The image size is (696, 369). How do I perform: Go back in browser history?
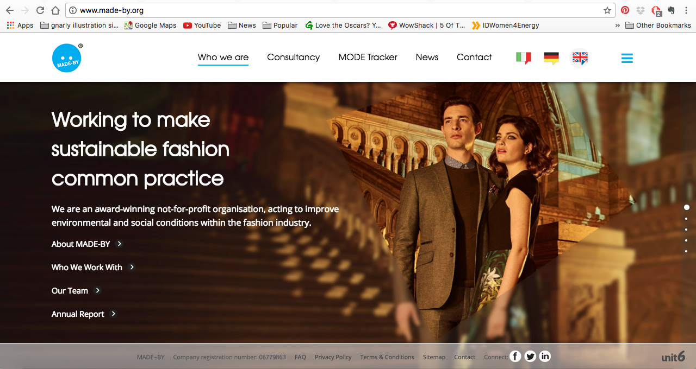coord(9,10)
